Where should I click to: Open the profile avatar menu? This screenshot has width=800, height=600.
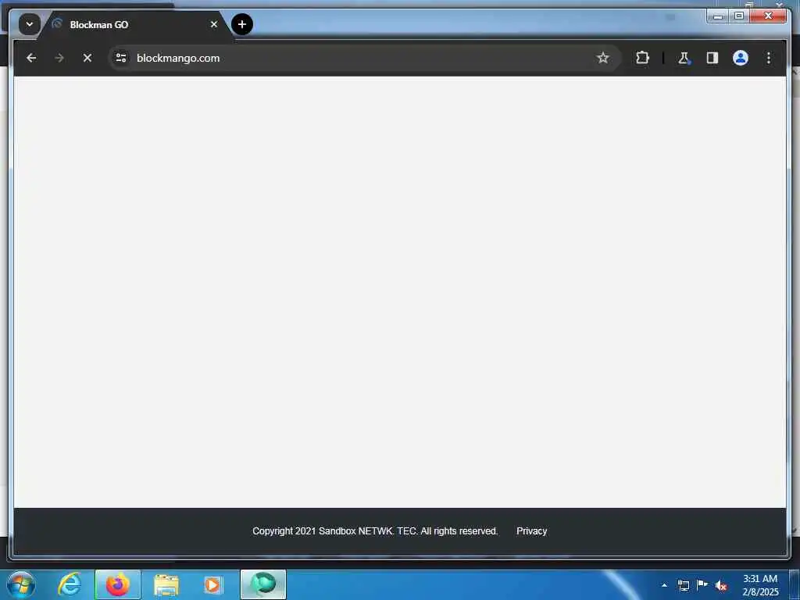click(741, 58)
